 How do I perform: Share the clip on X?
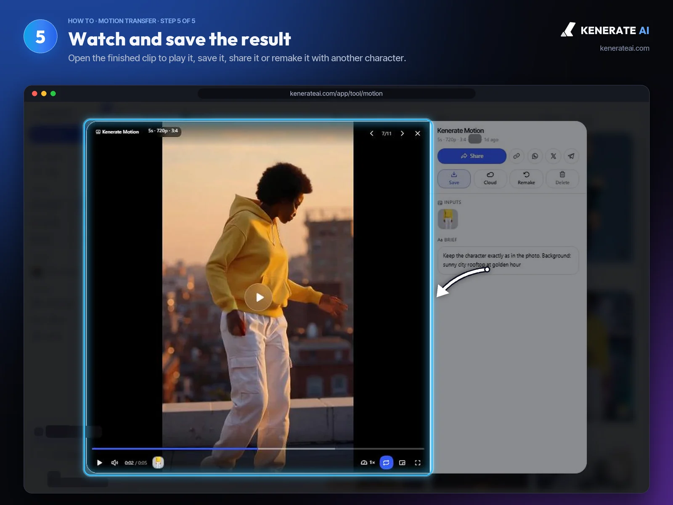point(553,156)
